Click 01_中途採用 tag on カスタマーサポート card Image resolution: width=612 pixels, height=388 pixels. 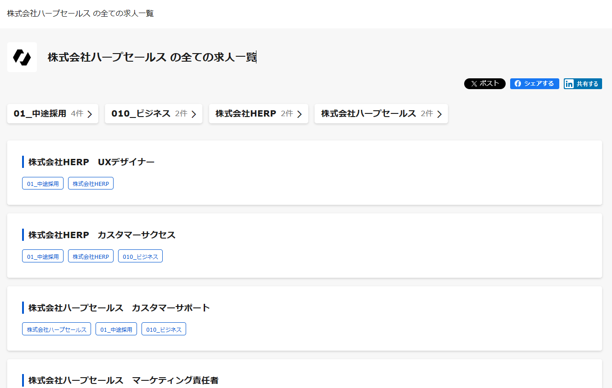point(116,329)
